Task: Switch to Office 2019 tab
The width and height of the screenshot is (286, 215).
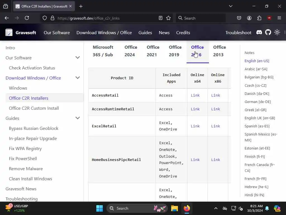Action: (x=175, y=51)
